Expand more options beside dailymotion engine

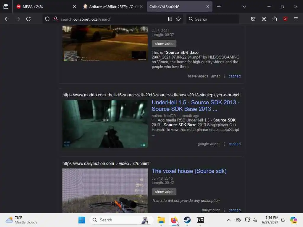[x=224, y=210]
